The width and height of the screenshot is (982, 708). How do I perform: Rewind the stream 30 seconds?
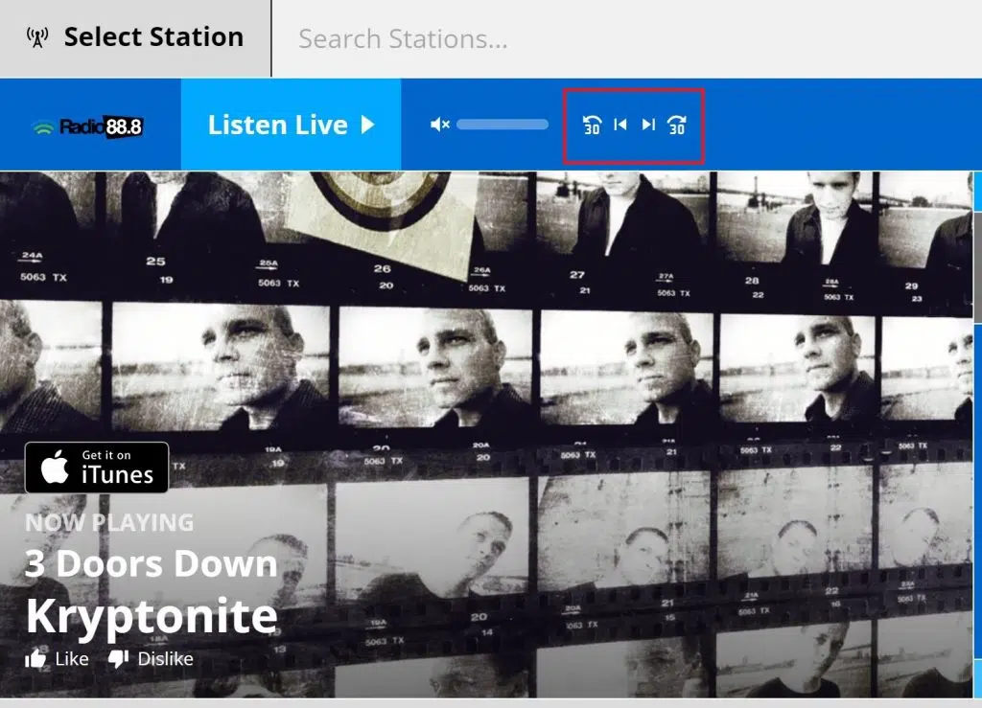point(592,125)
